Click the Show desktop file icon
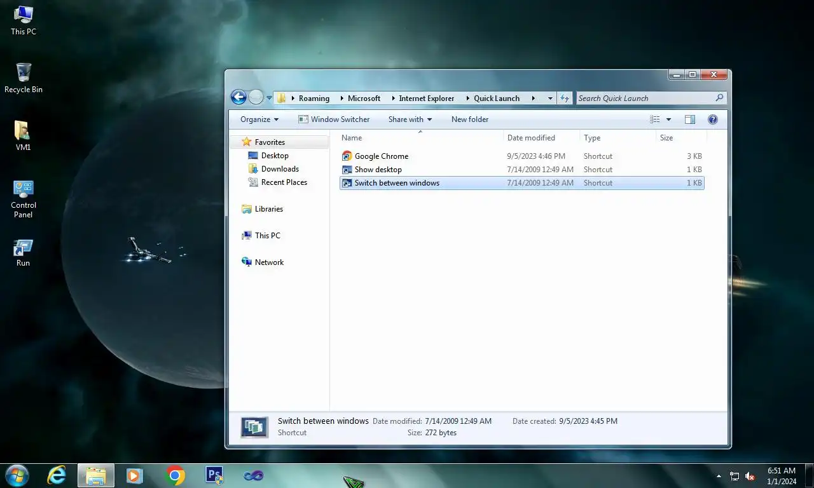Viewport: 814px width, 488px height. tap(347, 170)
